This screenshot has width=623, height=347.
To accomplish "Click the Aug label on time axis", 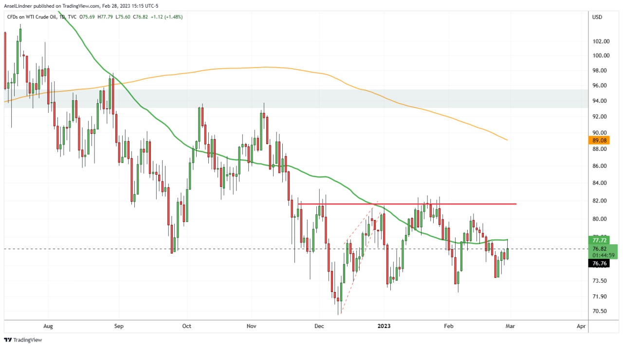I will coord(48,326).
